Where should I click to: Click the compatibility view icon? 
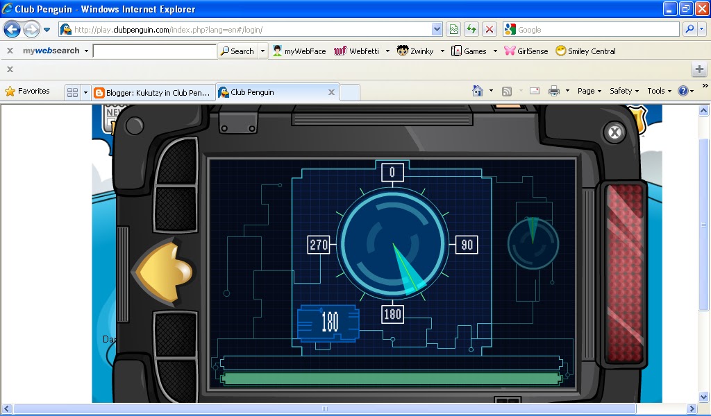pos(453,30)
